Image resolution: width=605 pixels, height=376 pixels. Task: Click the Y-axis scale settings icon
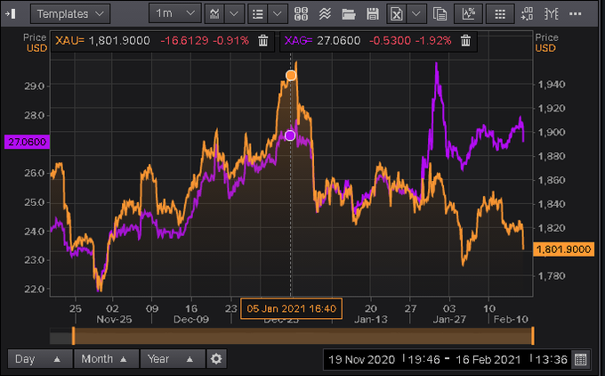[551, 14]
